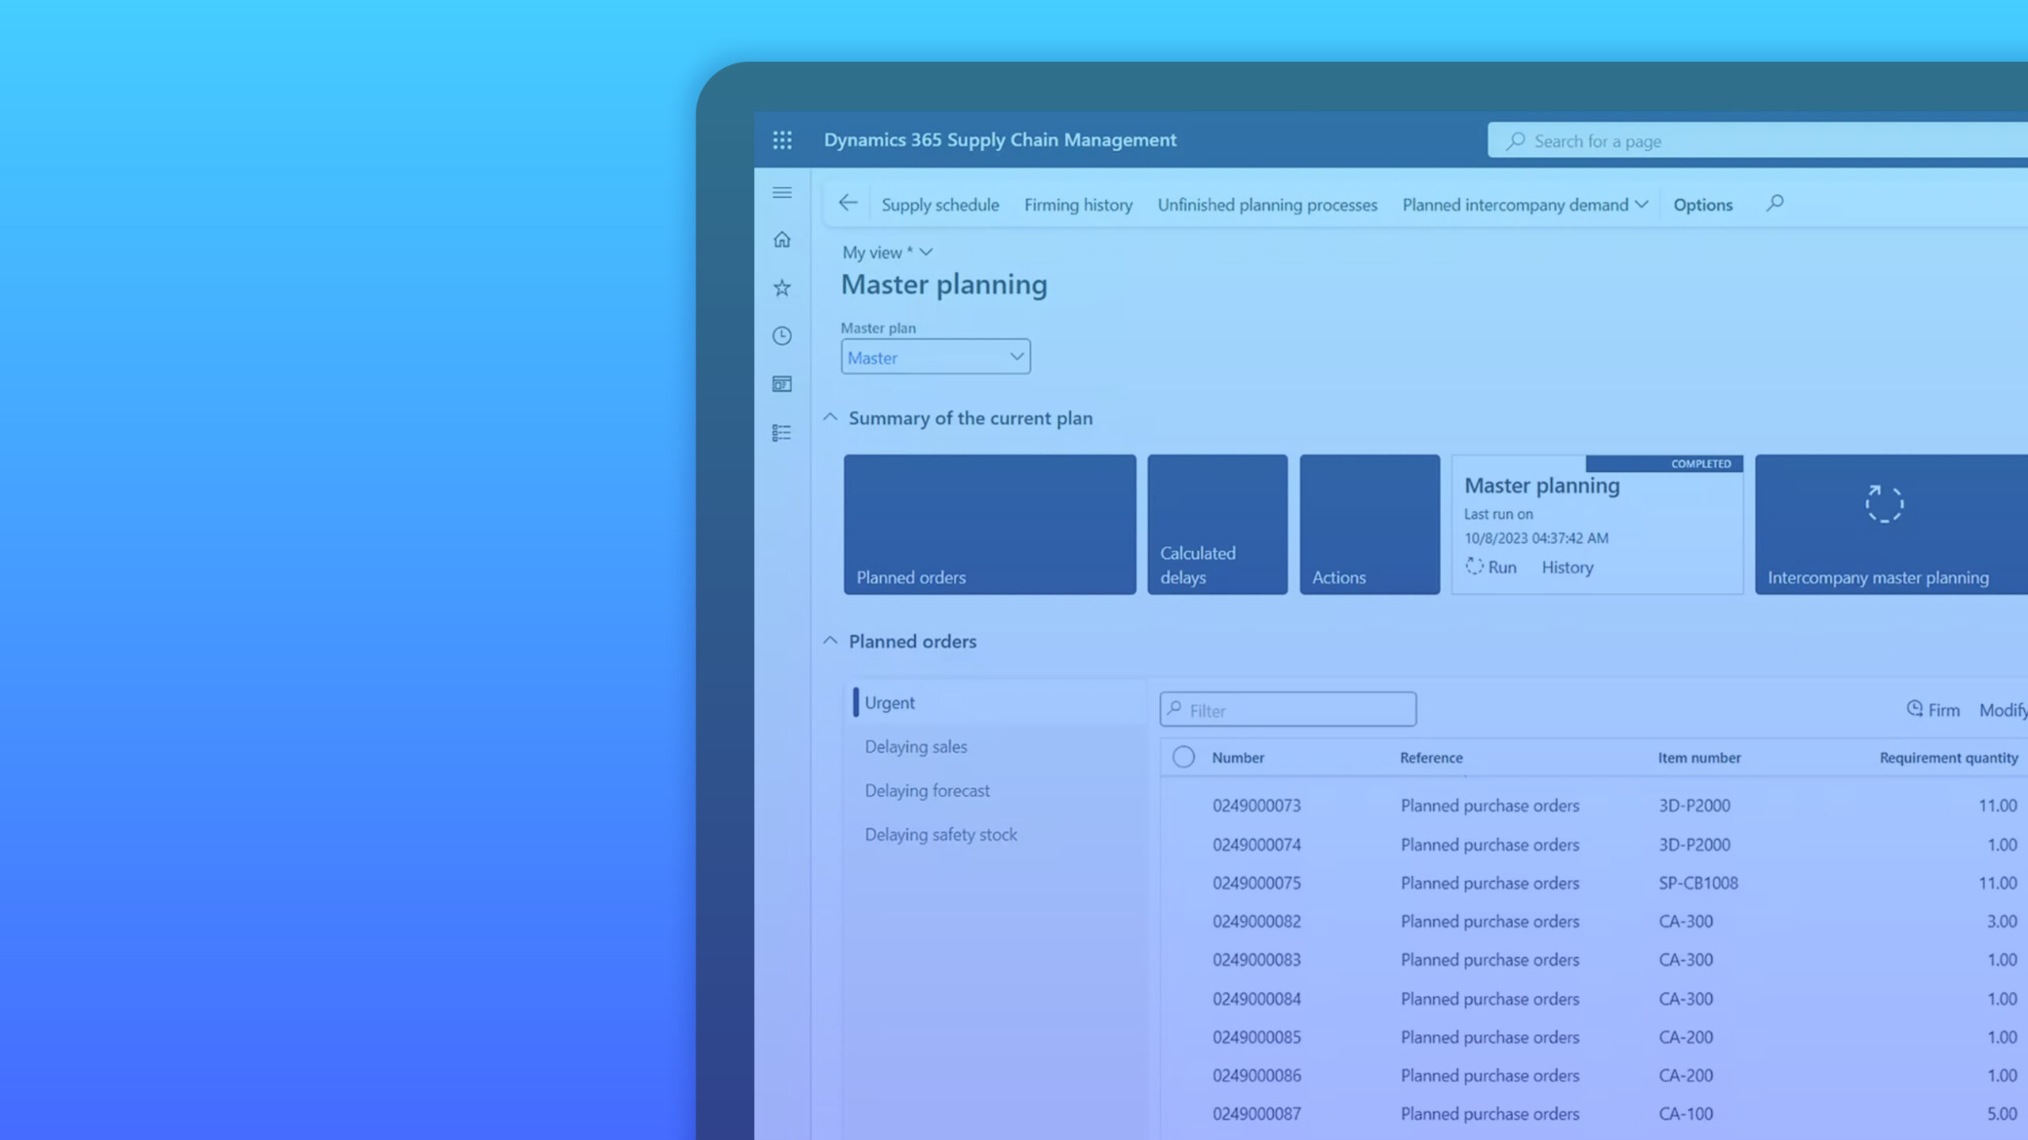Open the Calculated delays tile
2028x1140 pixels.
click(1217, 524)
